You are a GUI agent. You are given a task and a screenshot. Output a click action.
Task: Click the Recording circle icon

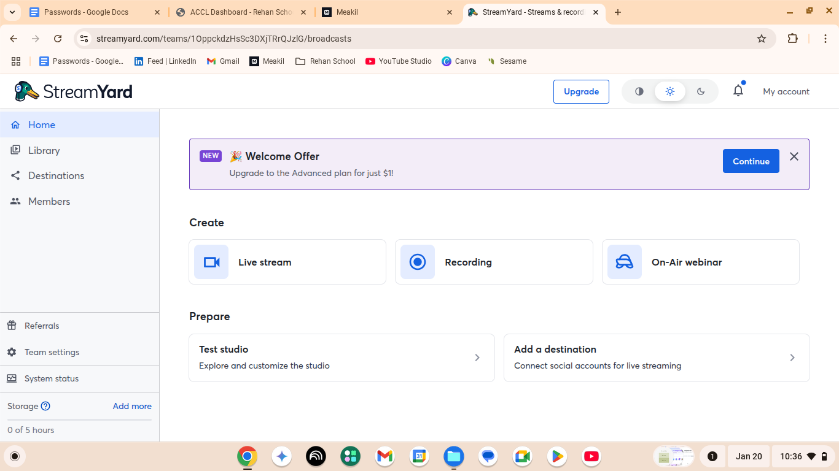[x=418, y=262]
